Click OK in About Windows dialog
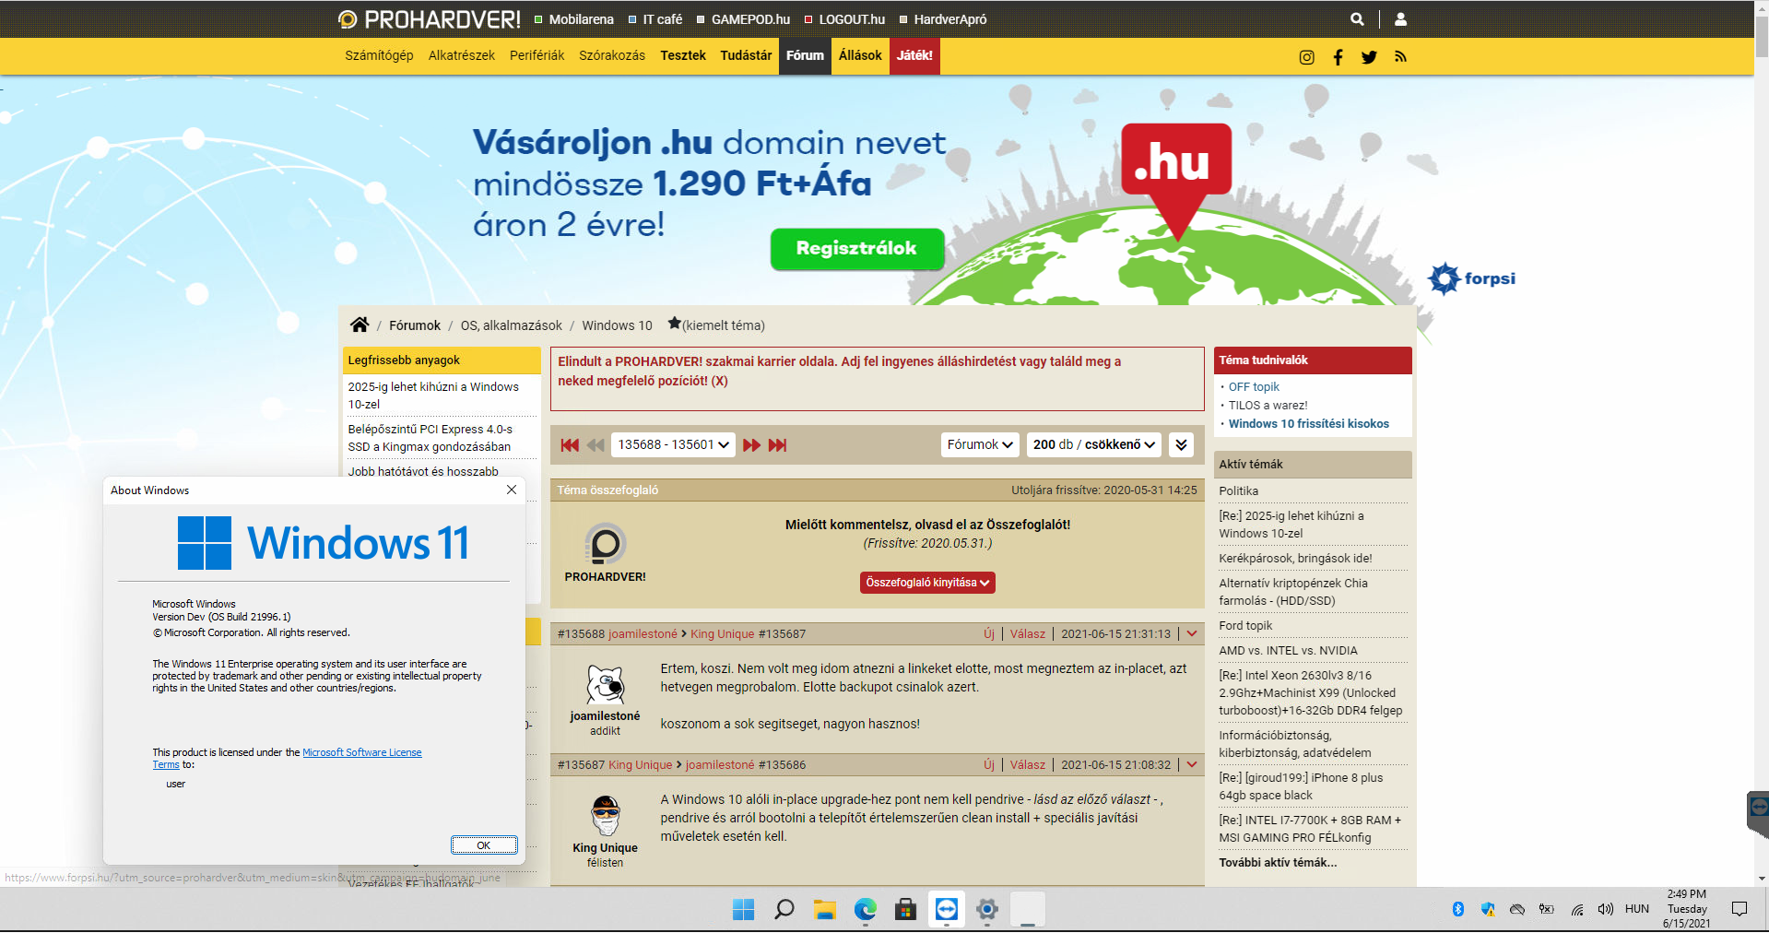The image size is (1769, 933). (x=484, y=845)
